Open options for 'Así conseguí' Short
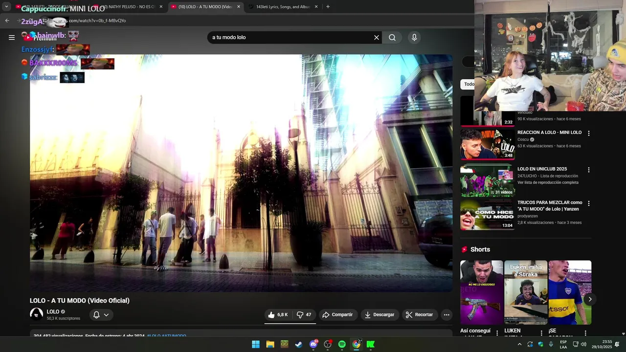This screenshot has height=352, width=626. click(497, 333)
